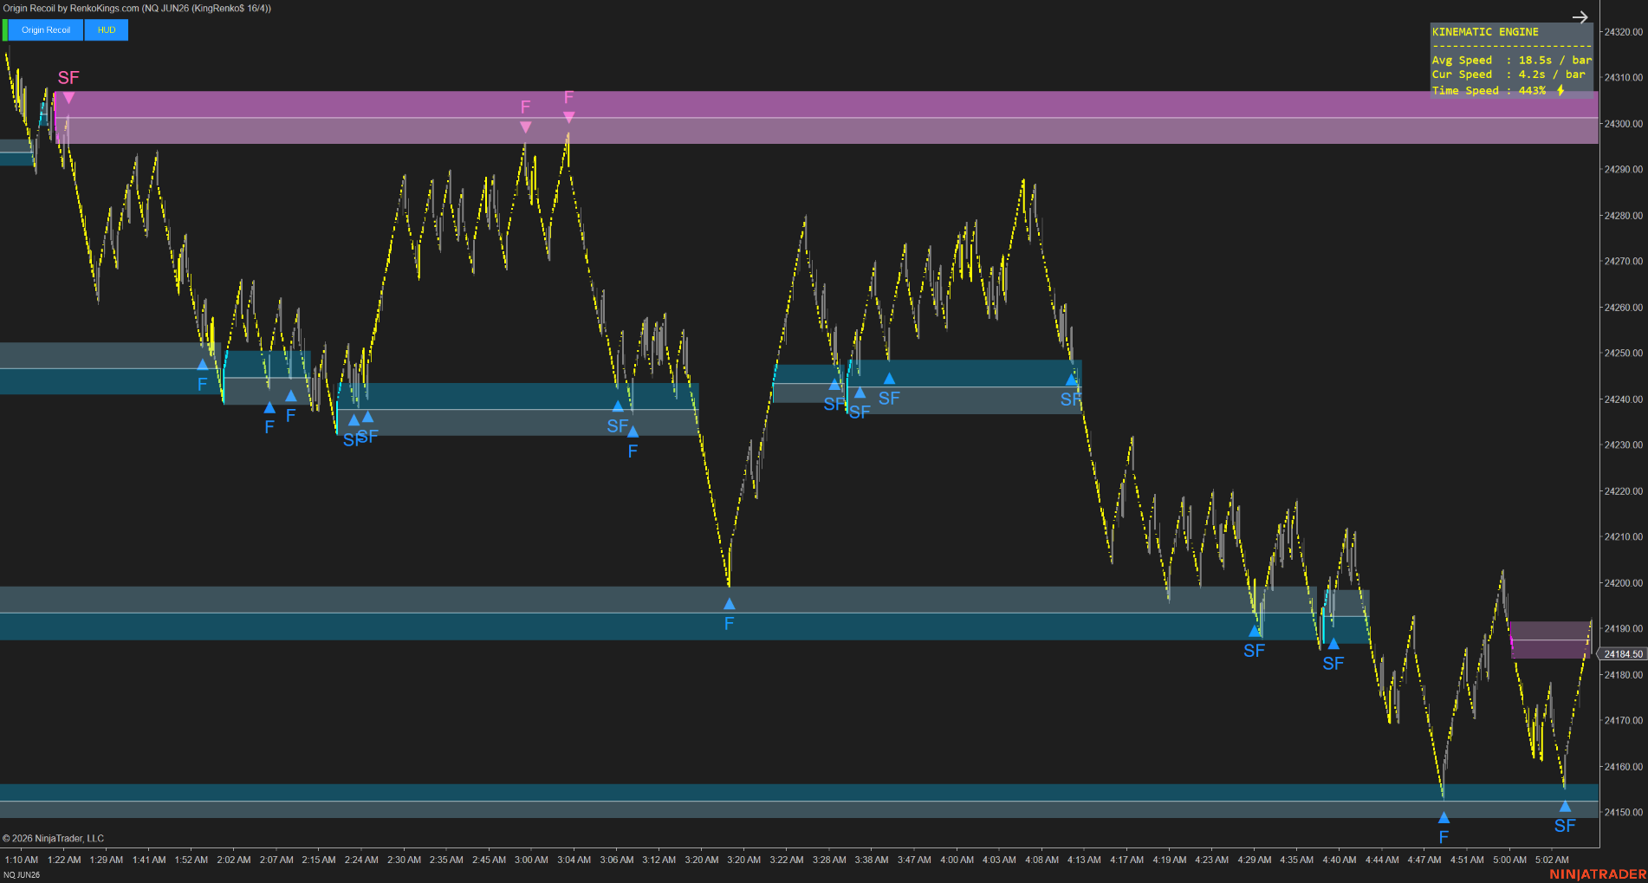Click the leftmost pink F triangle marker
1648x883 pixels.
525,127
